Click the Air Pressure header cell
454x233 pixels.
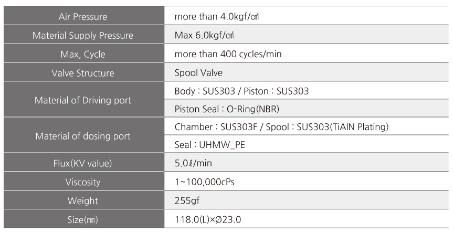click(84, 16)
